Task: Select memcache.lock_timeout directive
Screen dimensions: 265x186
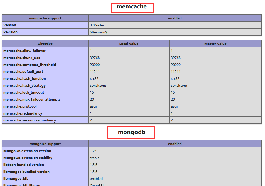Action: pyautogui.click(x=24, y=93)
